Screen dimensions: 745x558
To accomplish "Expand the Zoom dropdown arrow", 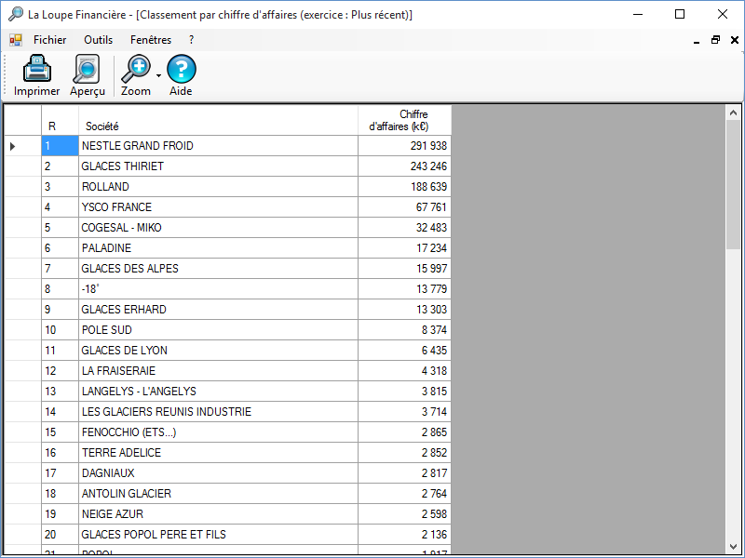I will 158,75.
